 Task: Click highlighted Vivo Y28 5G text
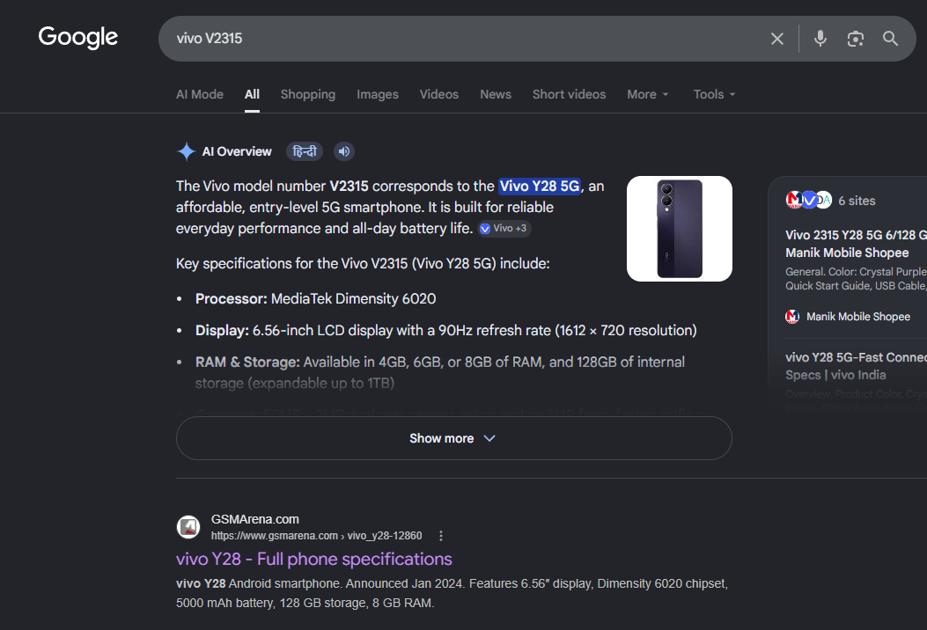point(539,187)
